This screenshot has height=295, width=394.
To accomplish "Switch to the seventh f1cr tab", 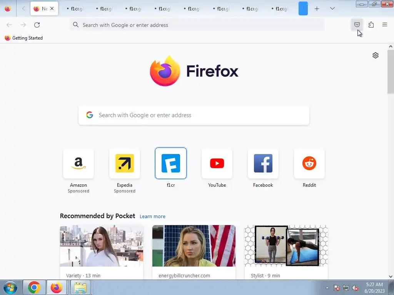I will tap(250, 9).
